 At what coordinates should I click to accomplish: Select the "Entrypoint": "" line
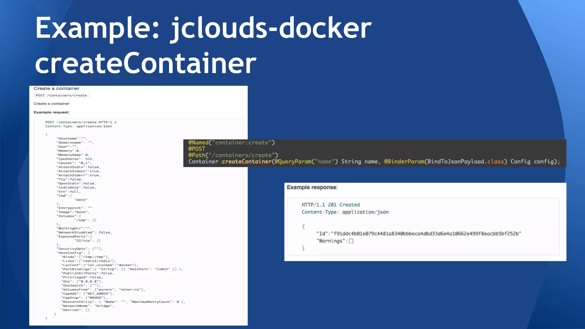pos(74,208)
